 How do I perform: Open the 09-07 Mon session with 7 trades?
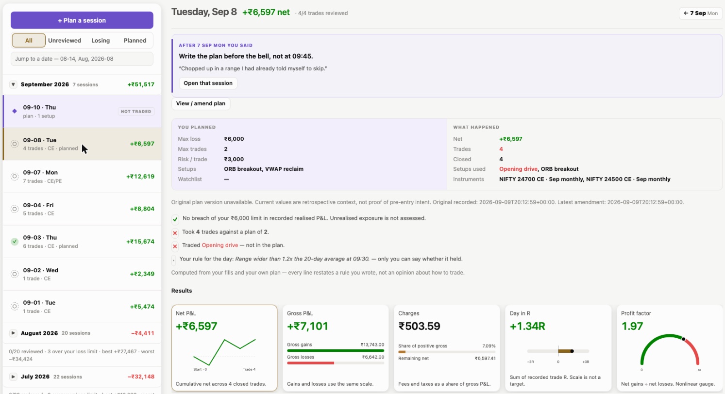coord(82,176)
